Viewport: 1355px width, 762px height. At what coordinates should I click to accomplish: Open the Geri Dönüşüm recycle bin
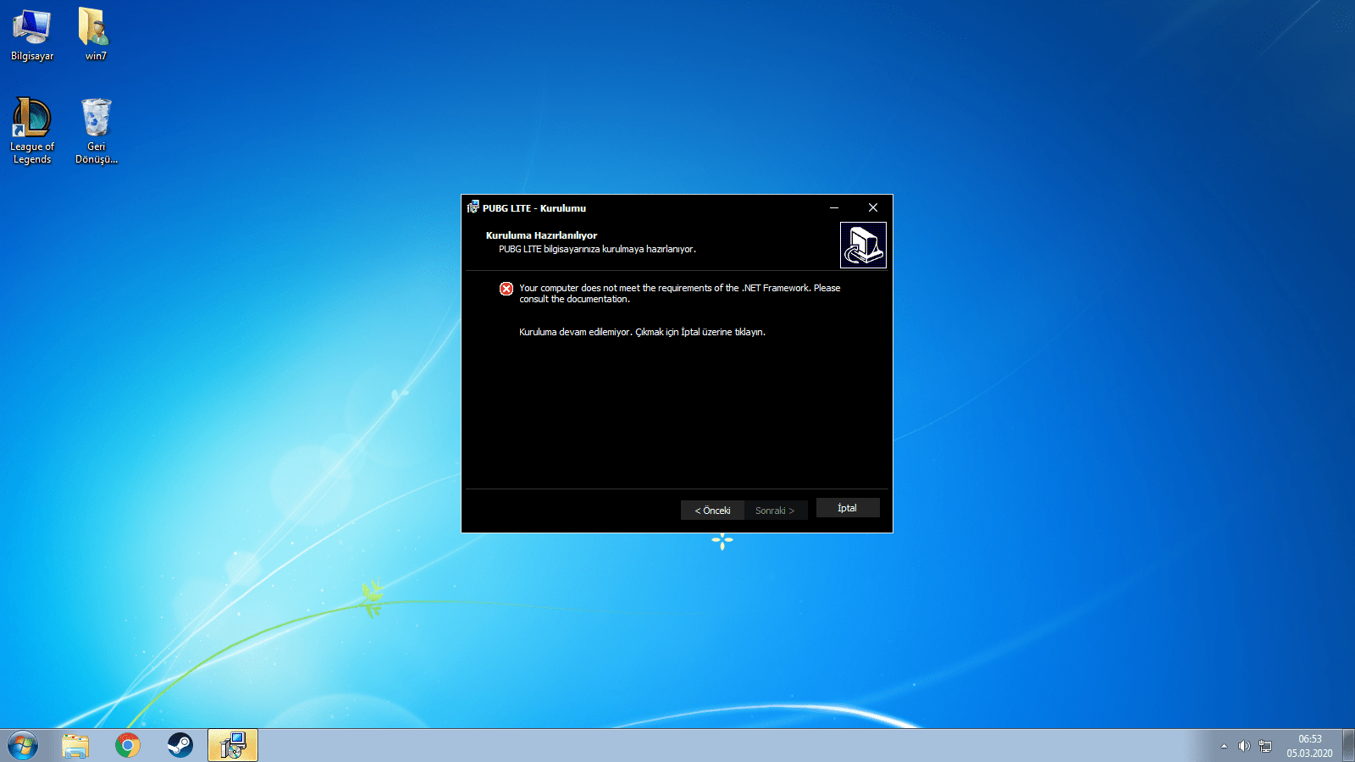click(x=96, y=130)
